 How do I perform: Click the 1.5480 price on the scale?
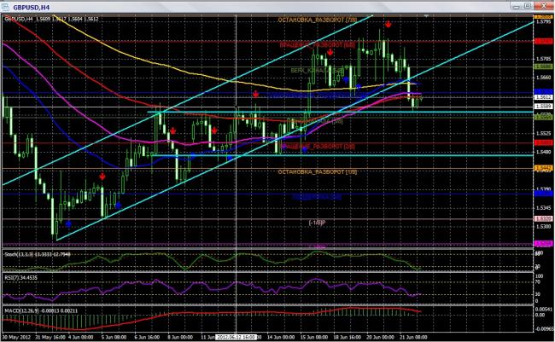(x=544, y=152)
